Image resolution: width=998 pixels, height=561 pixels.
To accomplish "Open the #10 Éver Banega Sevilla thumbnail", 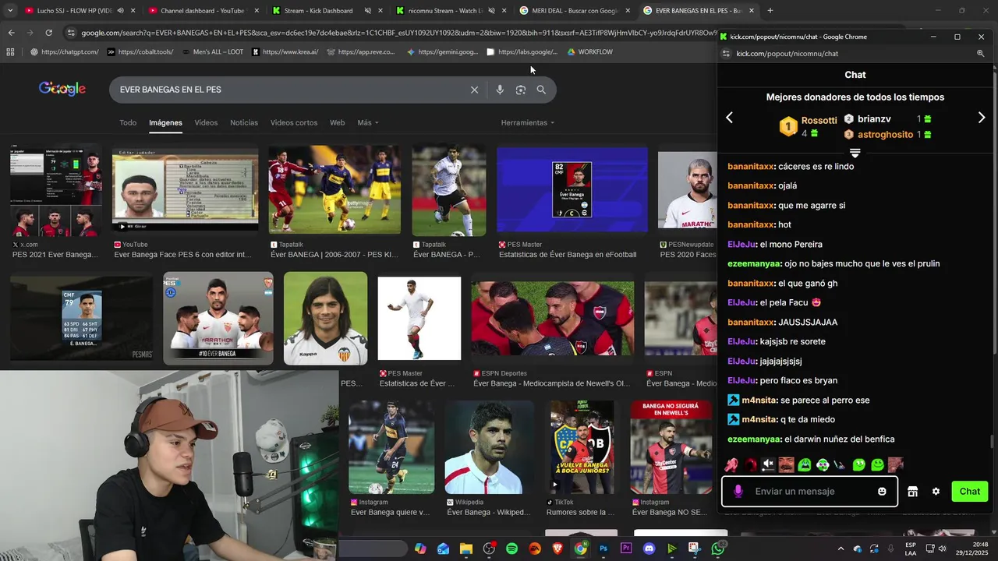I will point(218,318).
